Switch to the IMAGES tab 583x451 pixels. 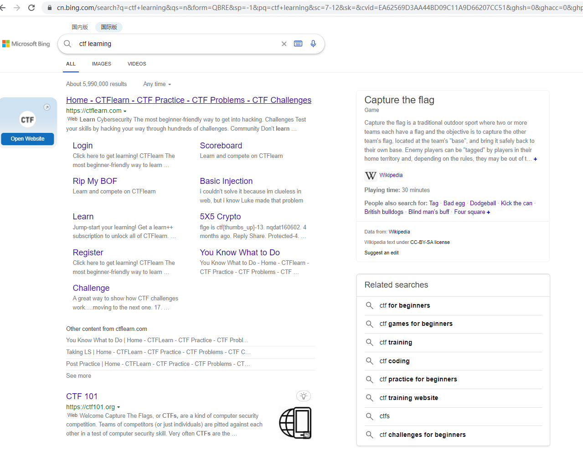tap(101, 64)
